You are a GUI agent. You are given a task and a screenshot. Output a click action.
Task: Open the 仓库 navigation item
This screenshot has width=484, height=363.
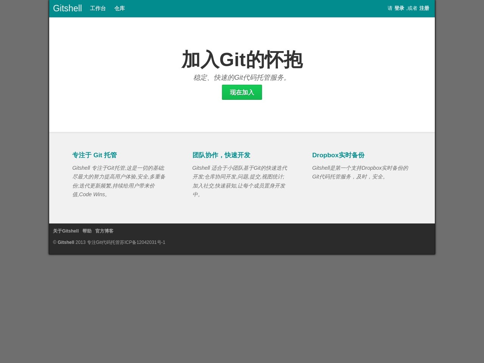[x=119, y=8]
